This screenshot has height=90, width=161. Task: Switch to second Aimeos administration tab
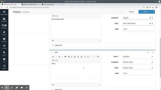click(x=31, y=4)
